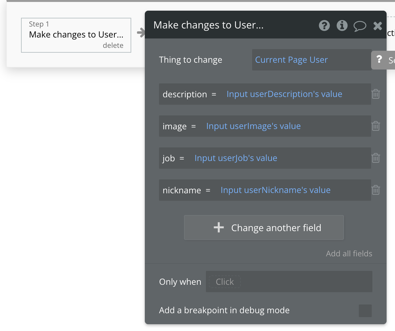The height and width of the screenshot is (331, 395).
Task: Click the Add all fields link
Action: 349,254
